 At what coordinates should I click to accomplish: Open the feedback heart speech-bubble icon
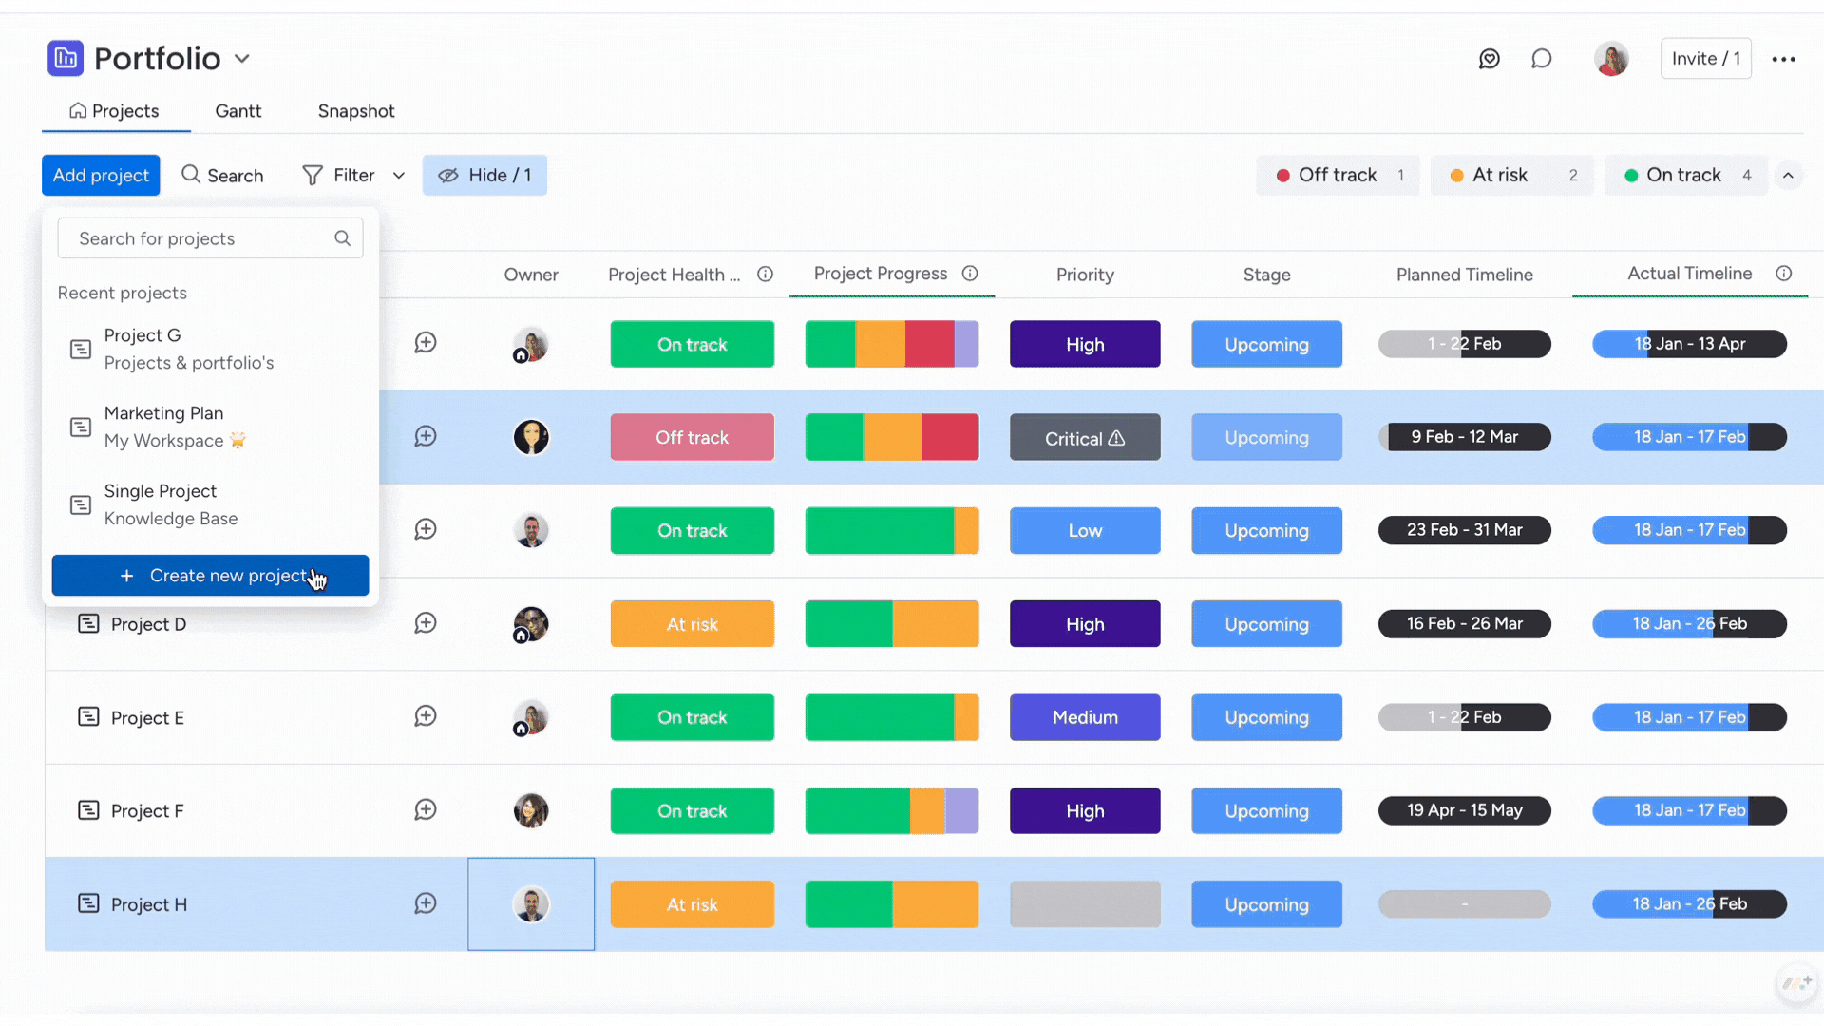(x=1489, y=58)
